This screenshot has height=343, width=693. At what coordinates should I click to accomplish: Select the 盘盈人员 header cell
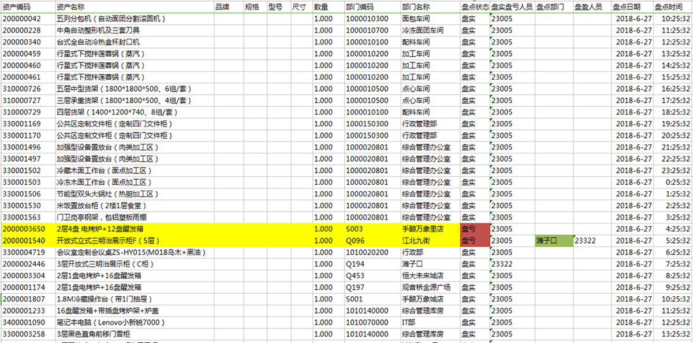pos(588,7)
